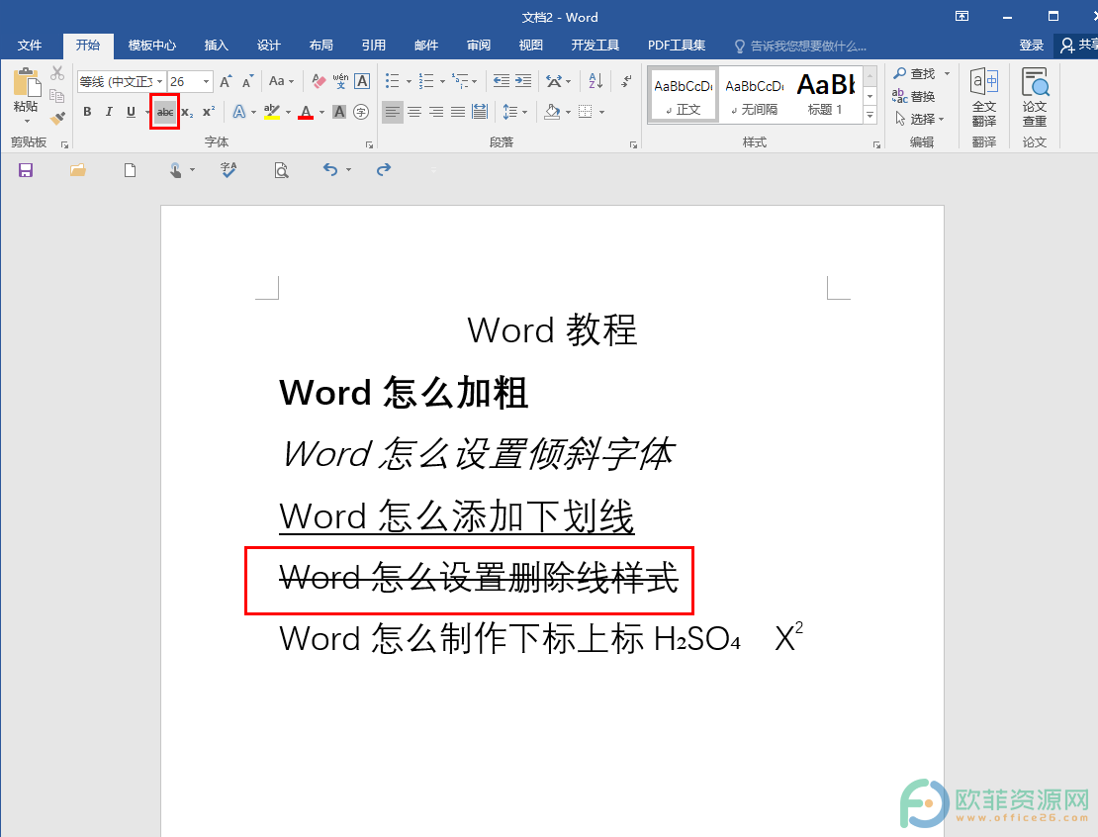
Task: Click the Sign in (登录) button
Action: pyautogui.click(x=1031, y=46)
